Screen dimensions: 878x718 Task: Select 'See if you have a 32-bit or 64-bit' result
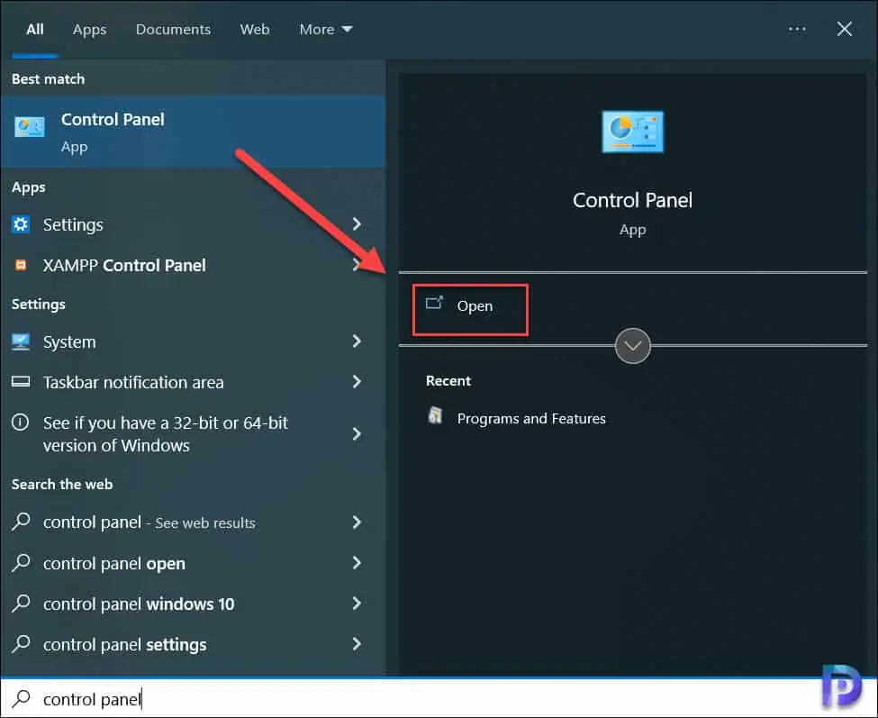click(193, 433)
